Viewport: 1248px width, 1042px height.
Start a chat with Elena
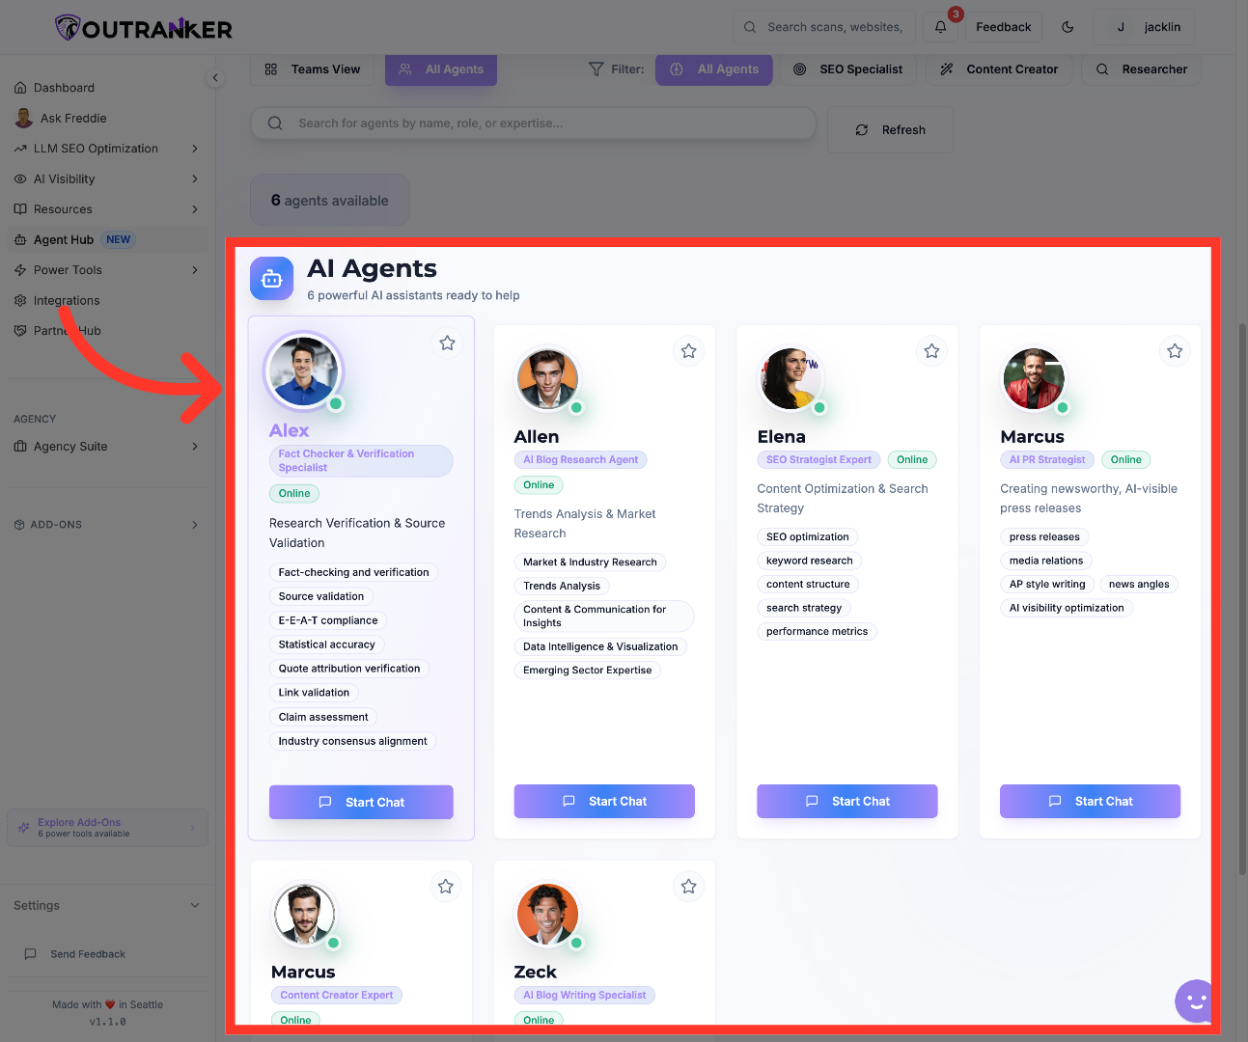pyautogui.click(x=847, y=802)
